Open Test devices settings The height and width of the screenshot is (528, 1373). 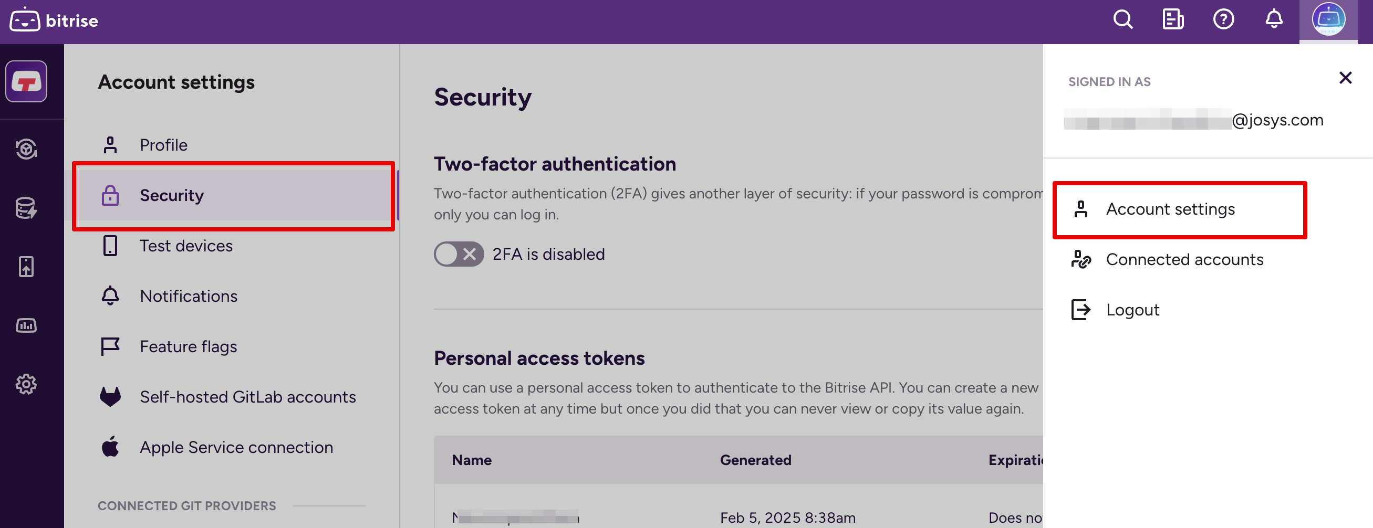(185, 246)
